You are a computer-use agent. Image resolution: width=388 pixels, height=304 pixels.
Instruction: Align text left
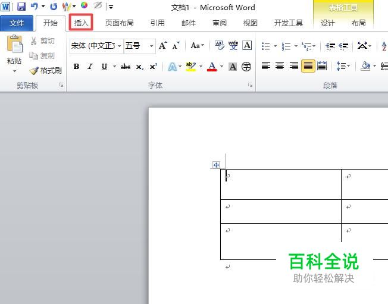266,66
